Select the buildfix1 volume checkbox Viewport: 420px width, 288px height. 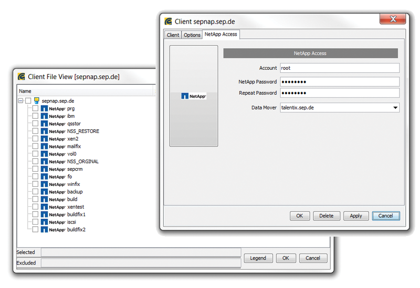(x=35, y=214)
